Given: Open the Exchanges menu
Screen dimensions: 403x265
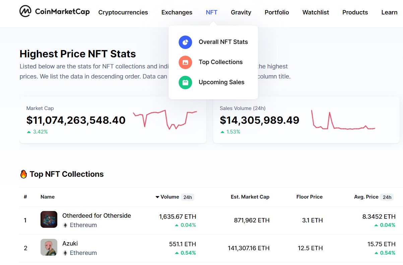Looking at the screenshot, I should 177,12.
